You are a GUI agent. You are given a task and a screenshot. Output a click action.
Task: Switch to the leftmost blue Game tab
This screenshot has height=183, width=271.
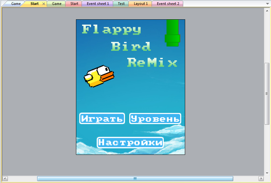click(x=15, y=4)
